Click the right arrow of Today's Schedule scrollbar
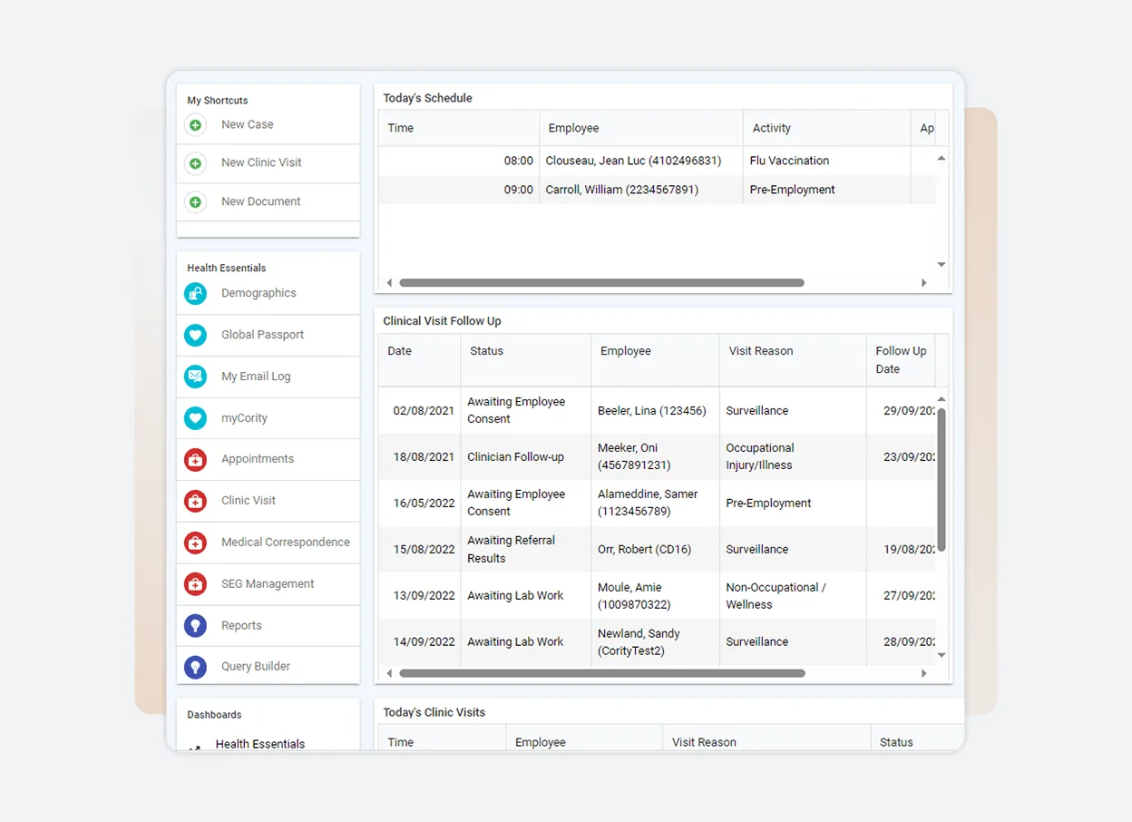Image resolution: width=1132 pixels, height=822 pixels. point(924,282)
